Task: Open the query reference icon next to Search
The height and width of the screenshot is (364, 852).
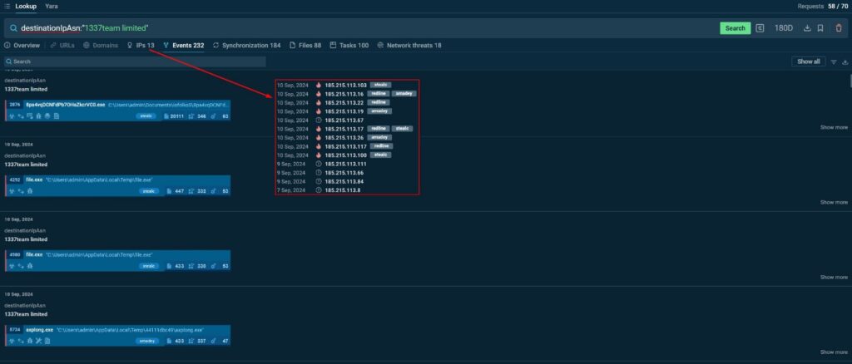Action: 760,28
